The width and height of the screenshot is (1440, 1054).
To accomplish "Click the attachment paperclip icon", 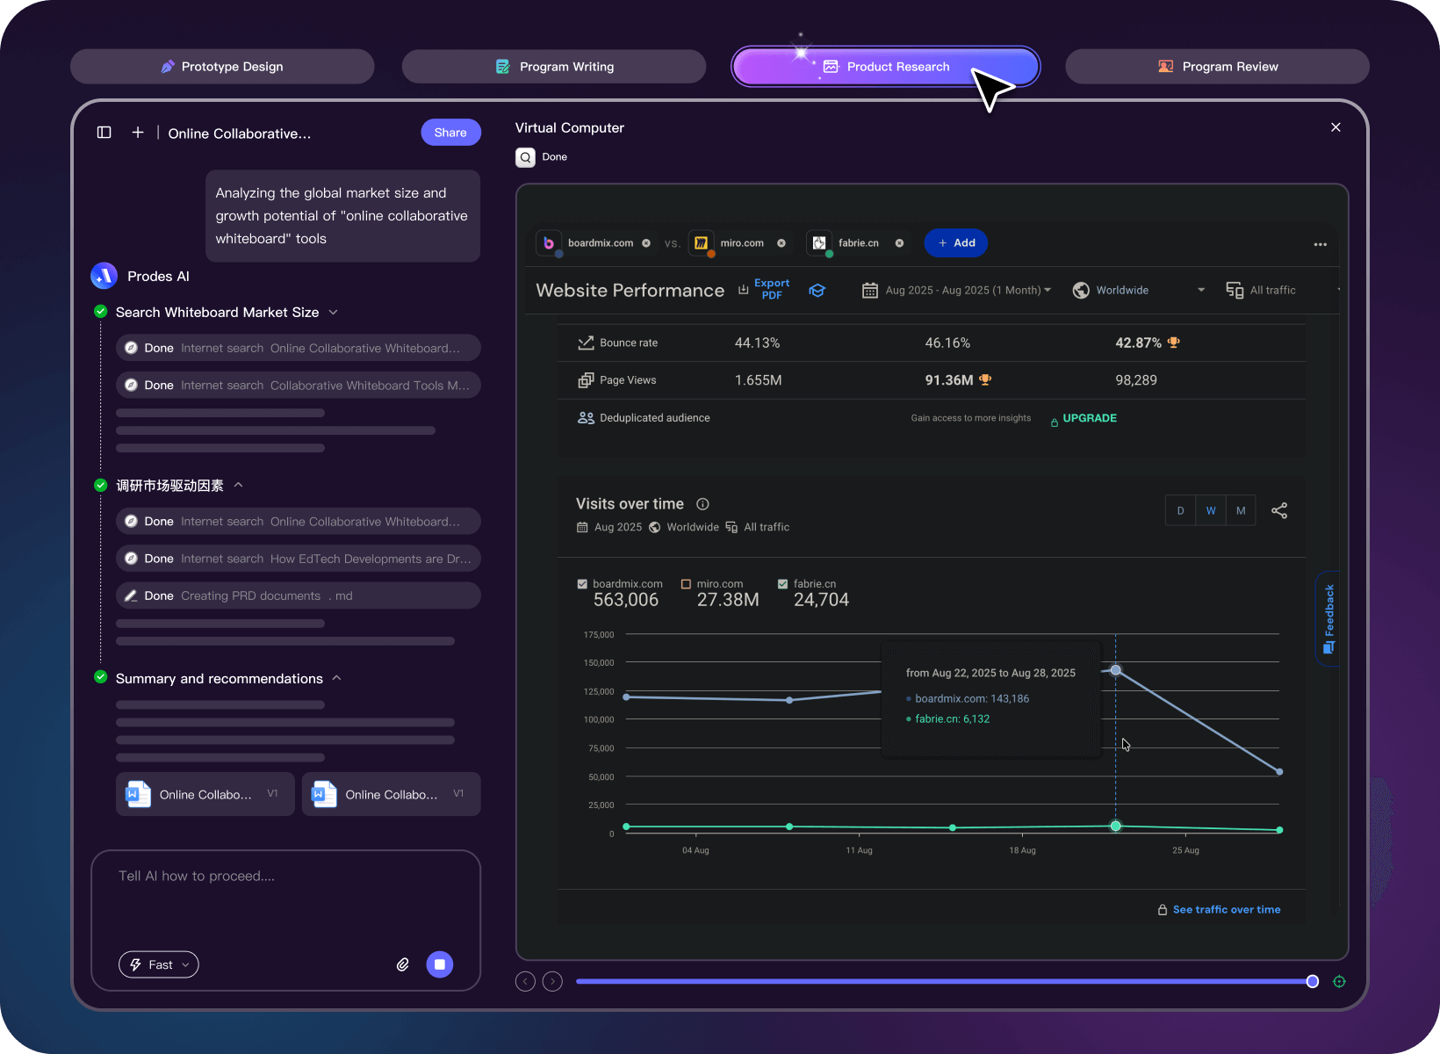I will coord(402,964).
